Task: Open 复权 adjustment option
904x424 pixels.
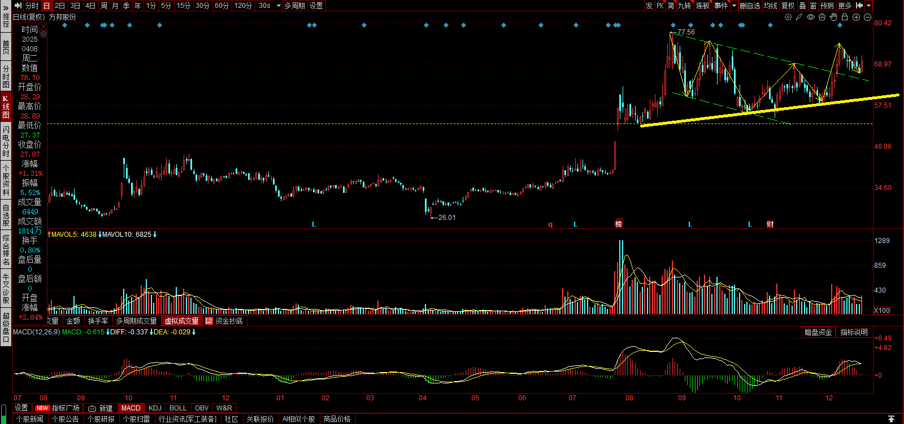Action: tap(788, 6)
